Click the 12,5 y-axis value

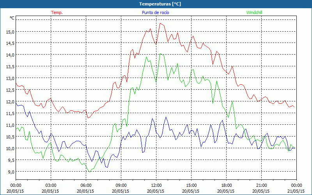pyautogui.click(x=10, y=90)
